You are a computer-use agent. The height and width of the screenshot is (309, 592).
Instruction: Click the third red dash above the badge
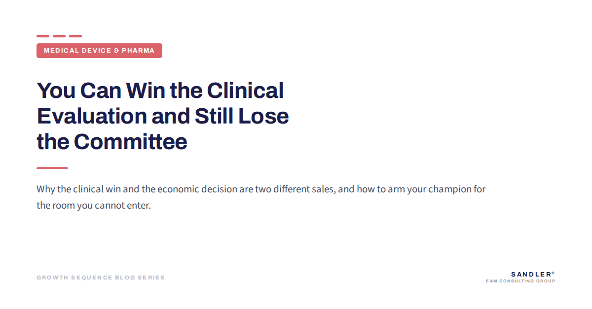point(75,36)
